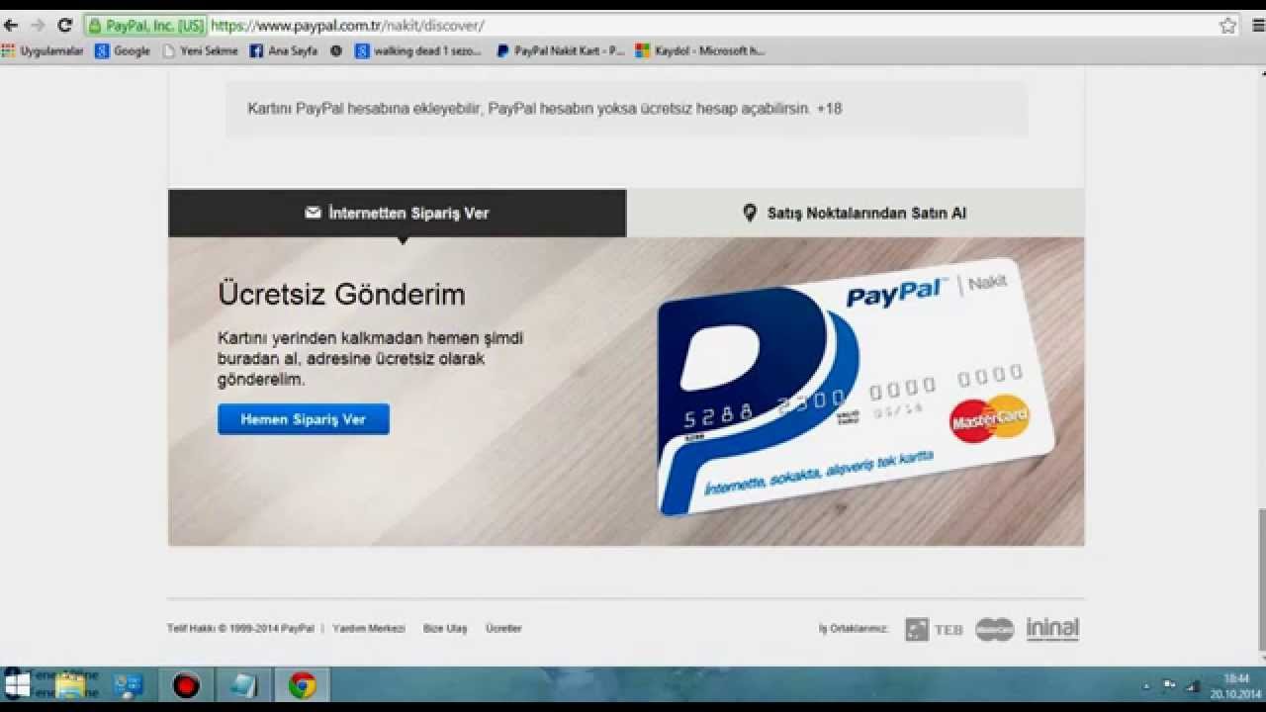Reload the page with the refresh icon

click(x=65, y=26)
